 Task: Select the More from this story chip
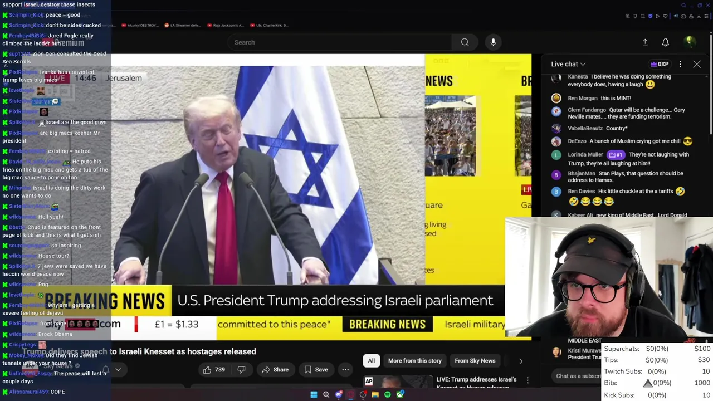(x=415, y=361)
